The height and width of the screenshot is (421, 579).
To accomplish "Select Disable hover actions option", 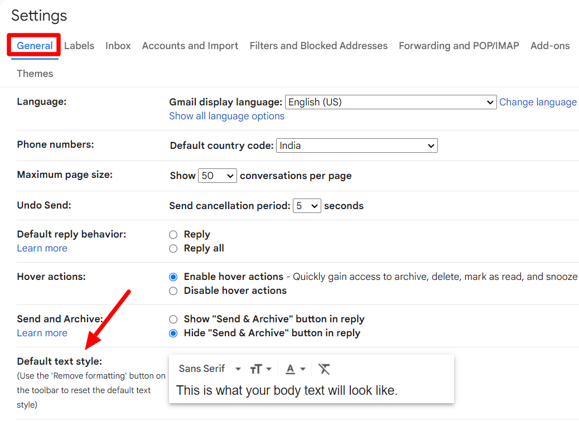I will click(x=173, y=291).
